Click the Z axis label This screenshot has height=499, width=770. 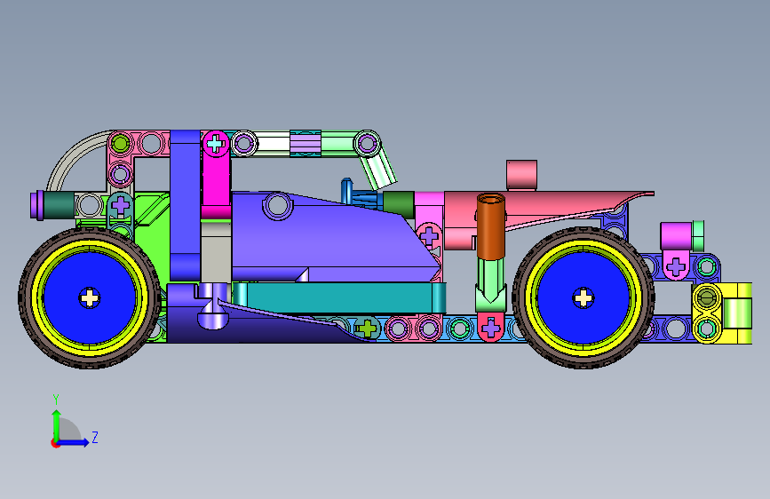click(95, 437)
